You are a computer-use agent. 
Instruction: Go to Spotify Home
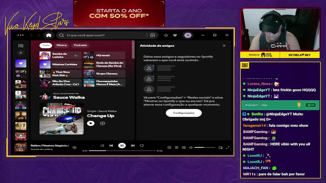pos(49,35)
